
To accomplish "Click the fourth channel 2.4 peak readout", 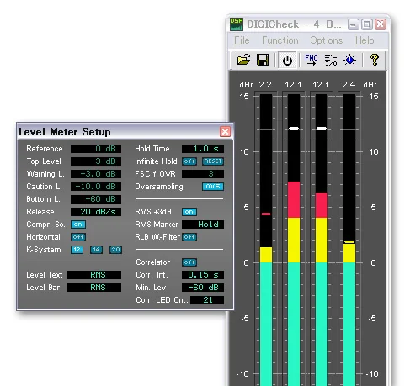I will (349, 84).
